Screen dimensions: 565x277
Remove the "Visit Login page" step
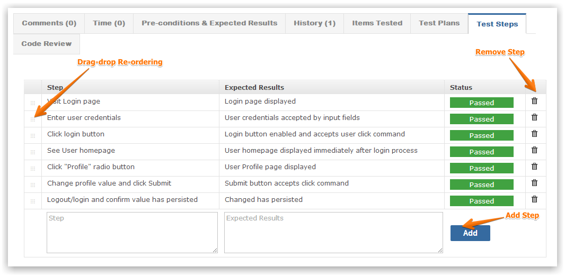[x=534, y=101]
